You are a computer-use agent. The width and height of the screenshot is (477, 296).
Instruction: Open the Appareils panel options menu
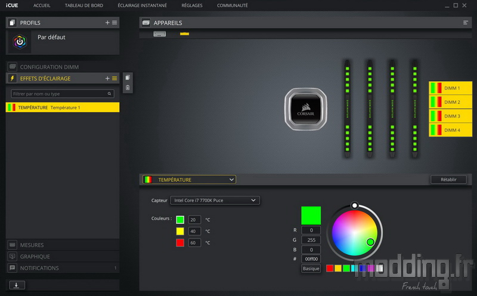pyautogui.click(x=466, y=23)
